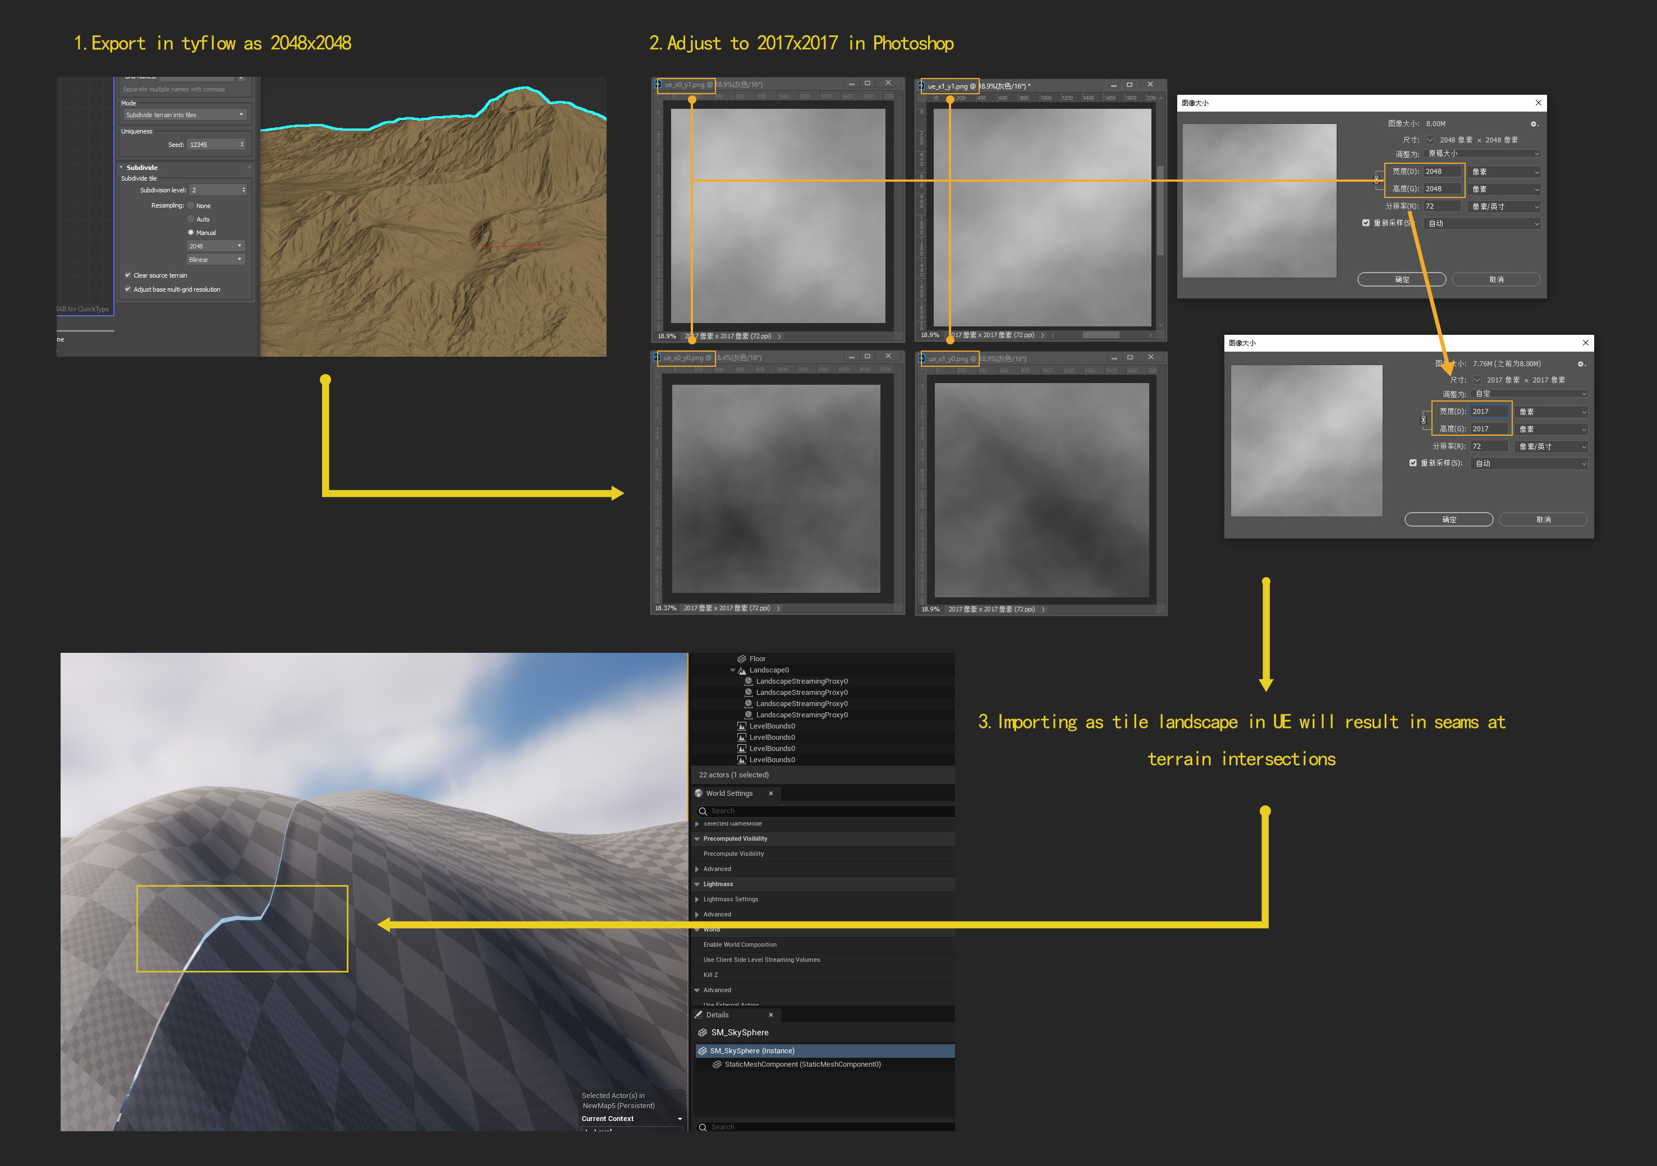The width and height of the screenshot is (1657, 1166).
Task: Click the World Settings globe icon
Action: 699,793
